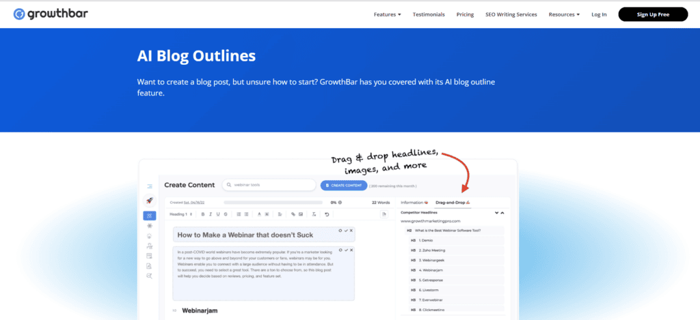Viewport: 700px width, 320px height.
Task: Go to the Pricing page
Action: 465,14
